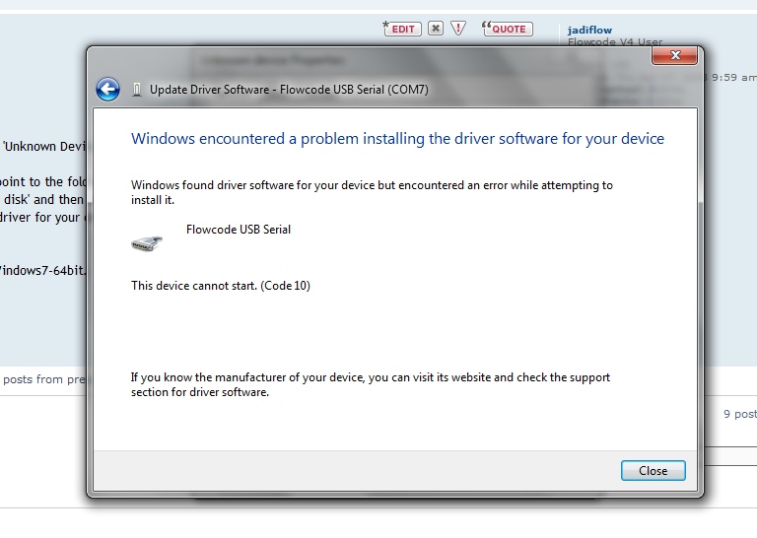
Task: Click the 'If you know the manufacturer' paragraph
Action: [x=371, y=384]
